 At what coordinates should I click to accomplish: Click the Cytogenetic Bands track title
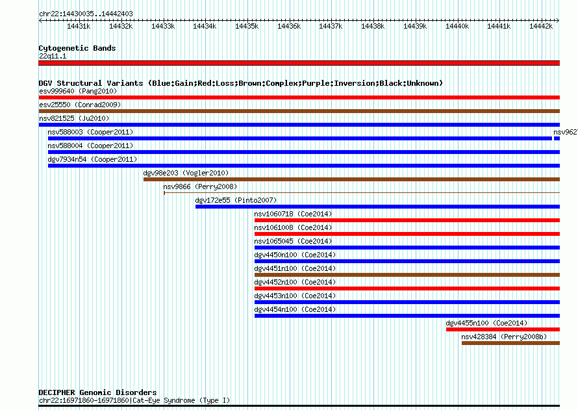[x=77, y=48]
